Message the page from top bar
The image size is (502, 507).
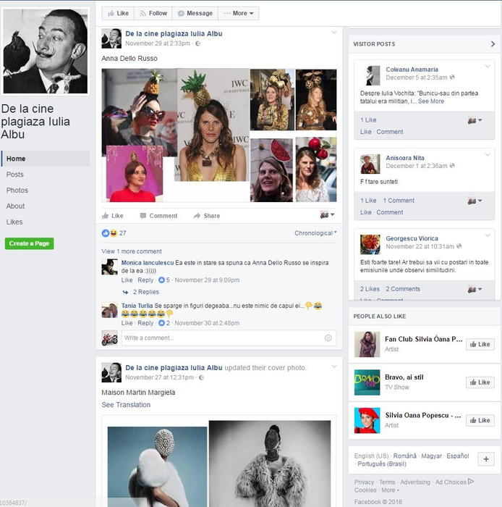tap(195, 13)
